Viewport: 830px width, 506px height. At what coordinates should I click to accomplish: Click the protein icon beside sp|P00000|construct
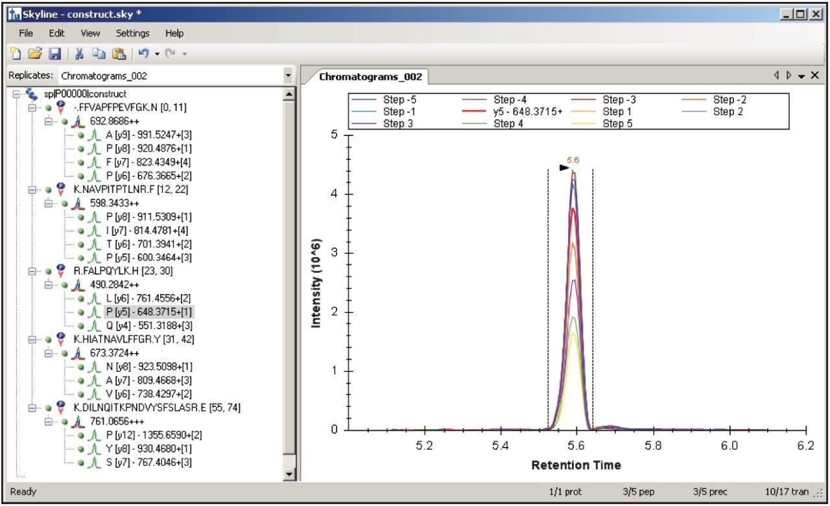tap(31, 94)
